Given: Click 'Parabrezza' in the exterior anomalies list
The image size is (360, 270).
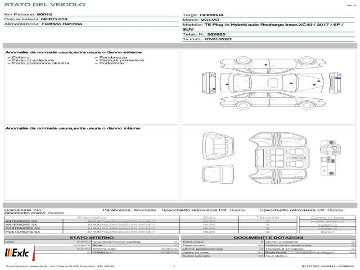Looking at the screenshot, I should pos(111,57).
